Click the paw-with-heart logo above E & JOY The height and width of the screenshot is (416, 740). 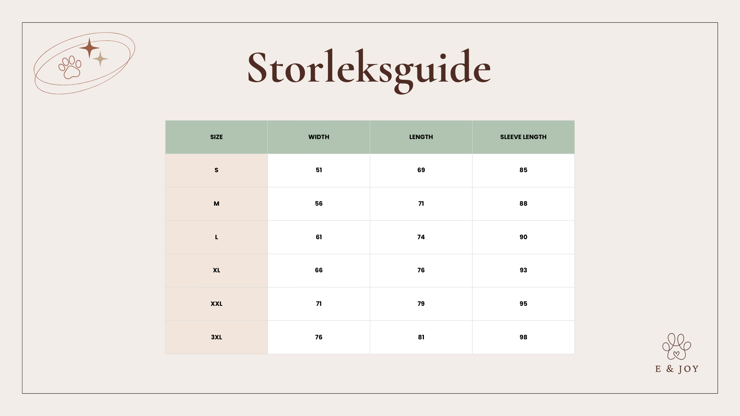point(676,347)
